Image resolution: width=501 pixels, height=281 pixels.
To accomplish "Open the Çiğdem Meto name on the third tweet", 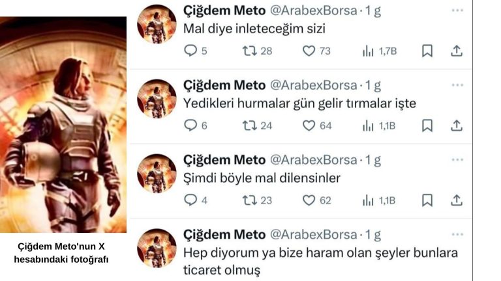I will tap(224, 160).
